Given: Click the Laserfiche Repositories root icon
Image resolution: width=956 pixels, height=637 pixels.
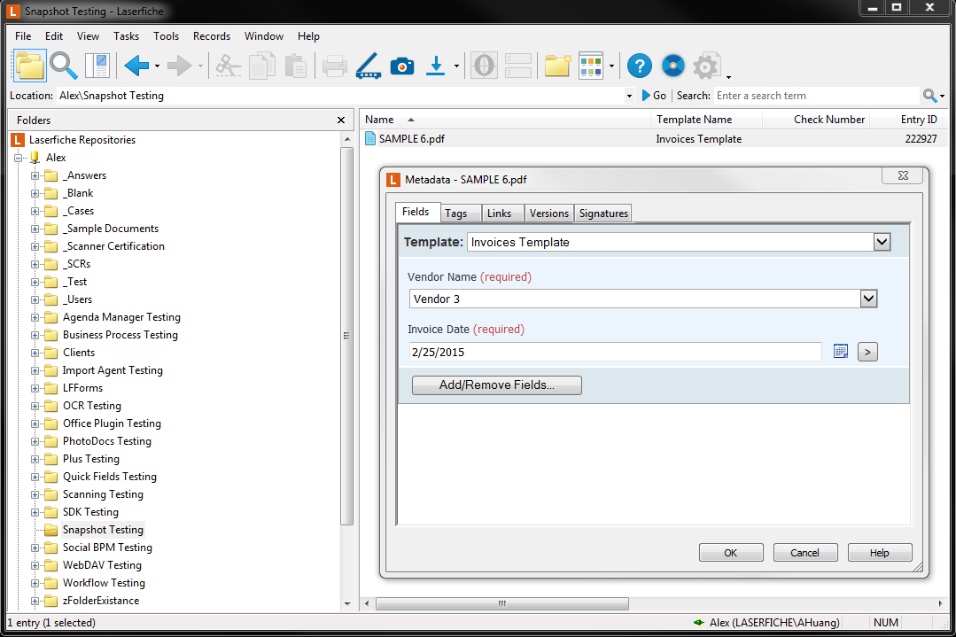Looking at the screenshot, I should point(18,140).
